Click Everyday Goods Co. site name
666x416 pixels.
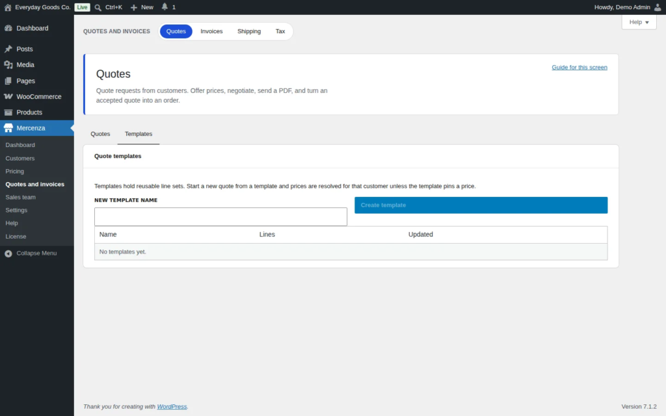pos(42,7)
